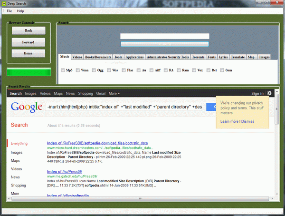This screenshot has height=216, width=285.
Task: Click the Google search query box
Action: tap(123, 107)
